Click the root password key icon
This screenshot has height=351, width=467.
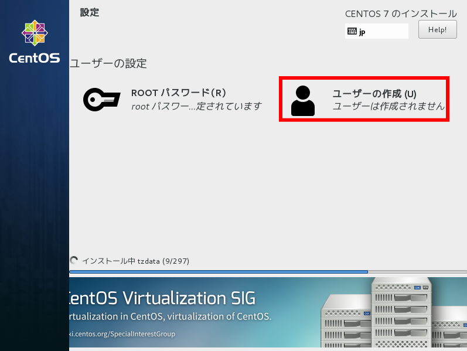click(102, 100)
